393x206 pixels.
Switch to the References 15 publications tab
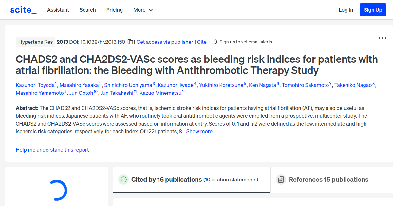pyautogui.click(x=328, y=179)
